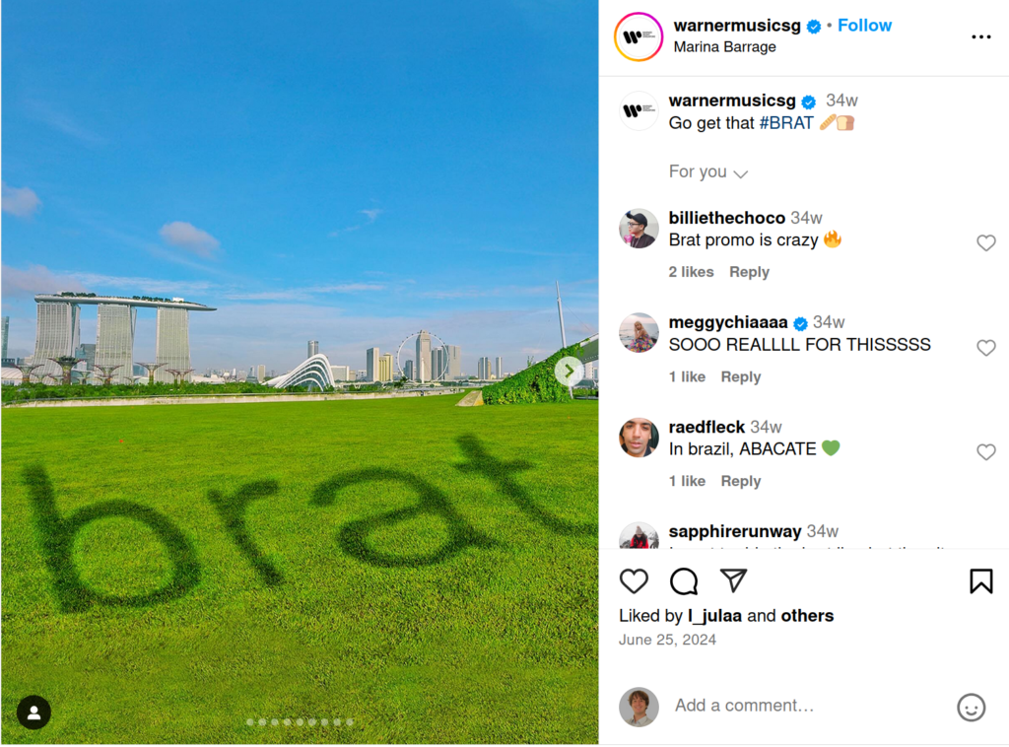The image size is (1009, 747).
Task: Save post with the bookmark icon
Action: click(980, 581)
